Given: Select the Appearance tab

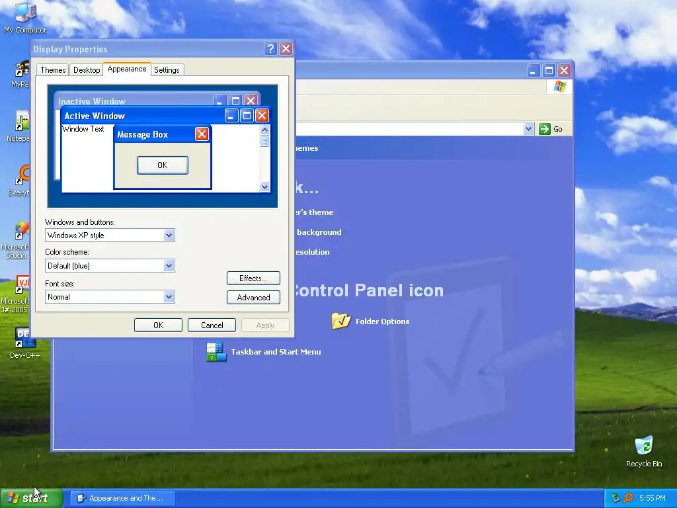Looking at the screenshot, I should pyautogui.click(x=127, y=69).
